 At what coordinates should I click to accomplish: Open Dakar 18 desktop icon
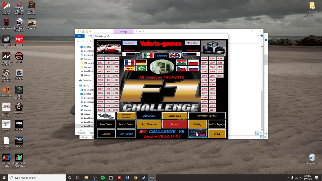click(x=19, y=108)
